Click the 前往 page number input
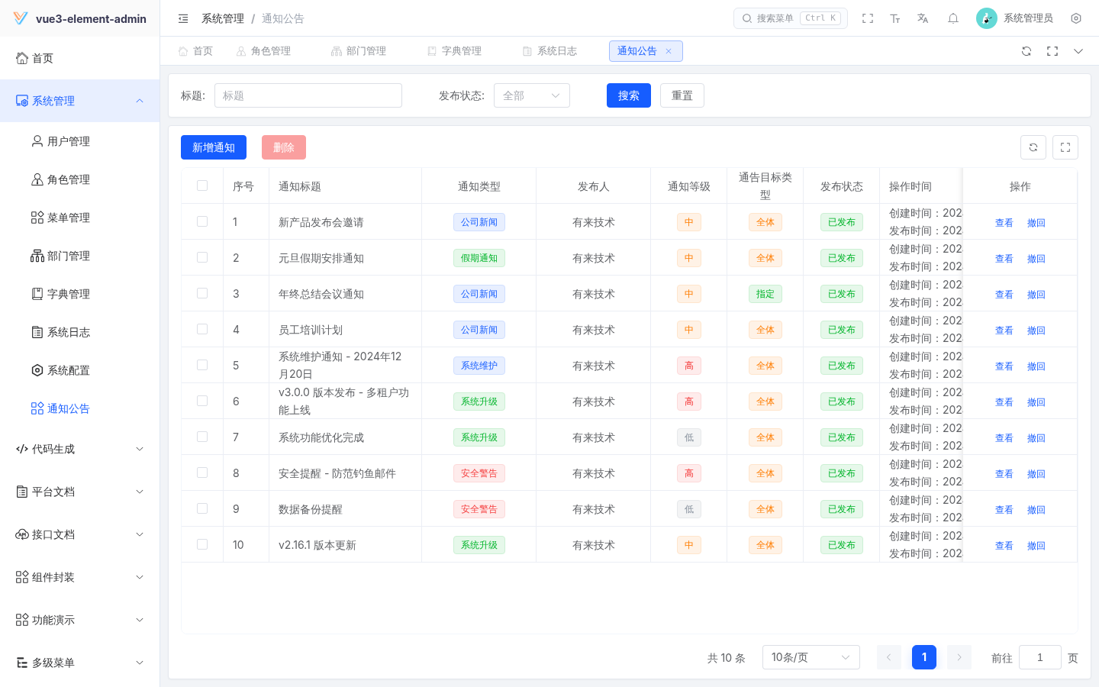 1040,657
